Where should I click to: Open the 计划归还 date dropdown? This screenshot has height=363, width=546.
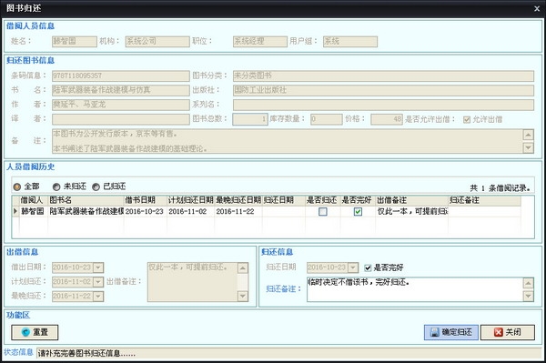[98, 281]
